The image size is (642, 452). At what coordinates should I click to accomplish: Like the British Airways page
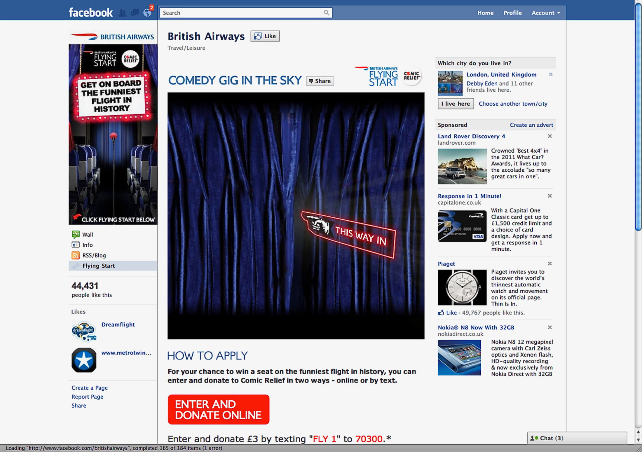[265, 36]
